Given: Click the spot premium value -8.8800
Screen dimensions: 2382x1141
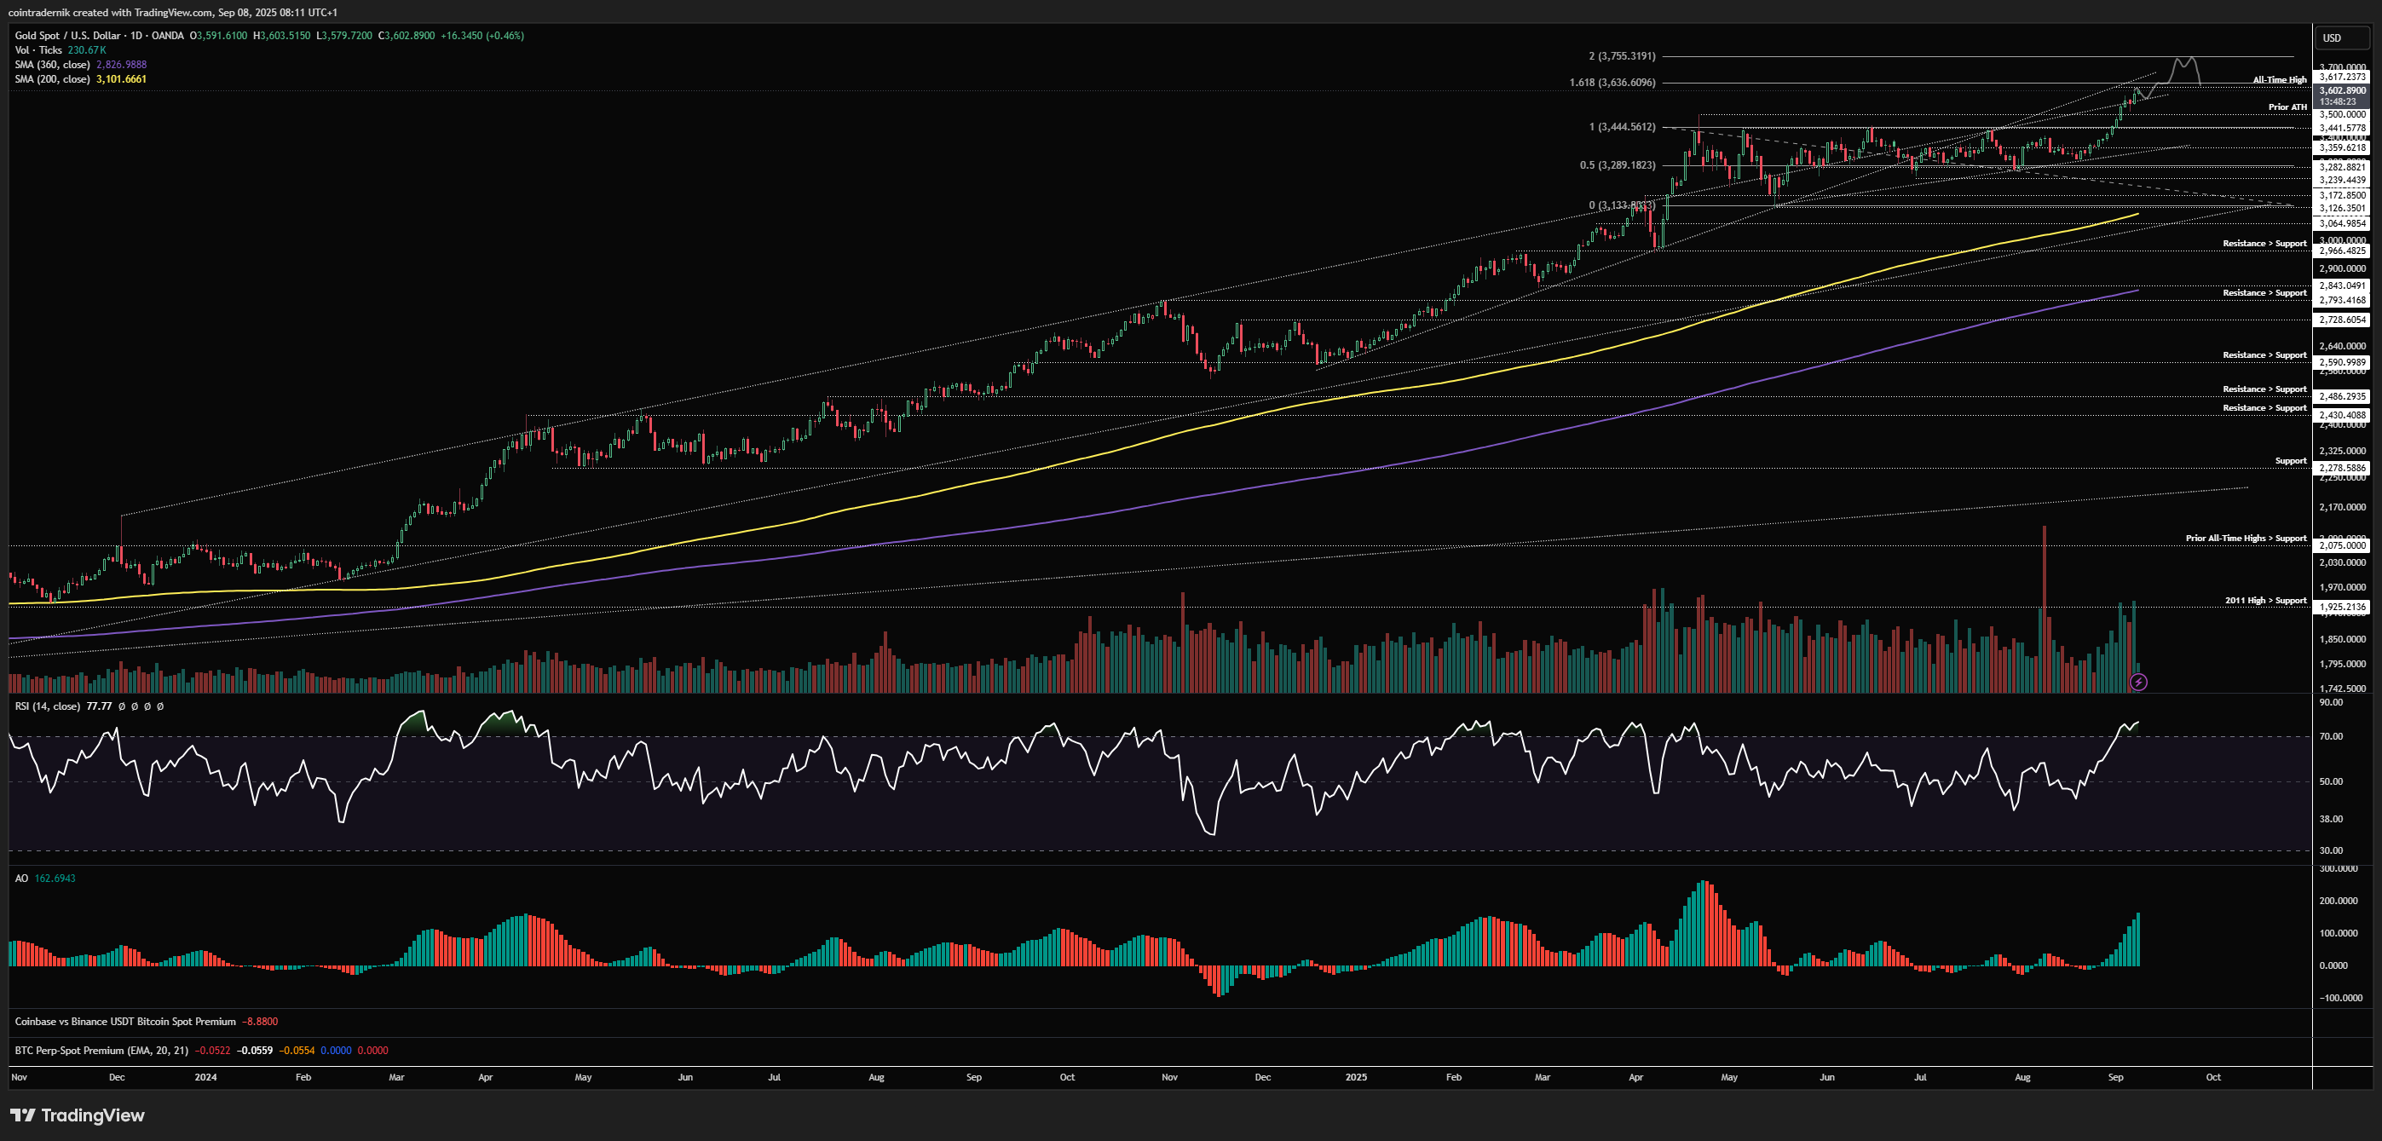Looking at the screenshot, I should pos(260,1022).
